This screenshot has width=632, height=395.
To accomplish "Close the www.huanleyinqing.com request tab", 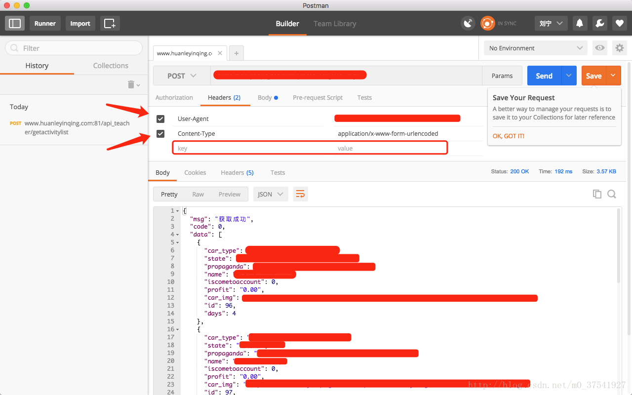I will (220, 53).
